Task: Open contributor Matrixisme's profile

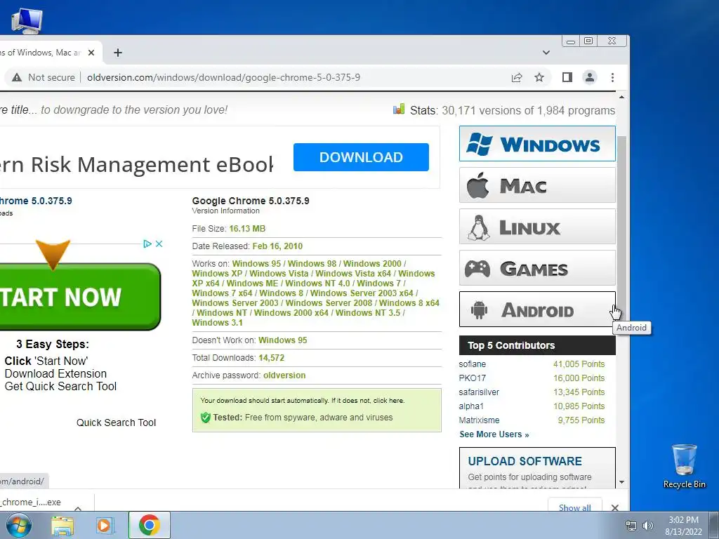Action: coord(479,420)
